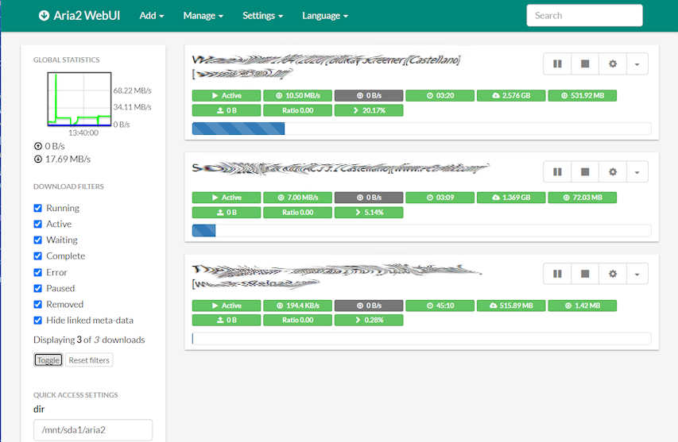Screen dimensions: 678x442
Task: Focus the Search input field
Action: [x=584, y=16]
